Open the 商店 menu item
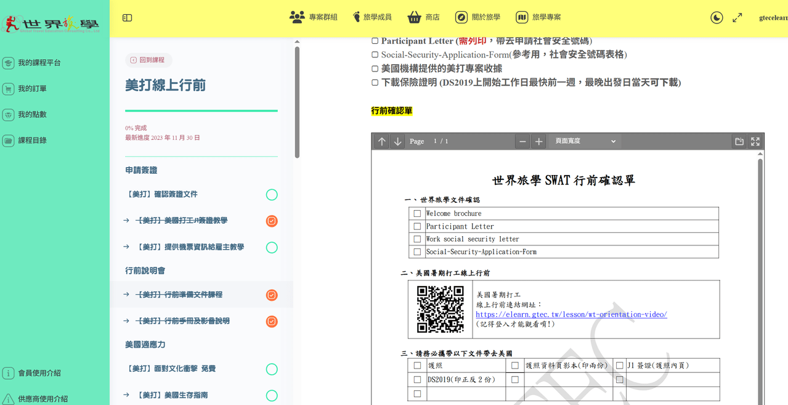Viewport: 788px width, 405px height. 424,17
